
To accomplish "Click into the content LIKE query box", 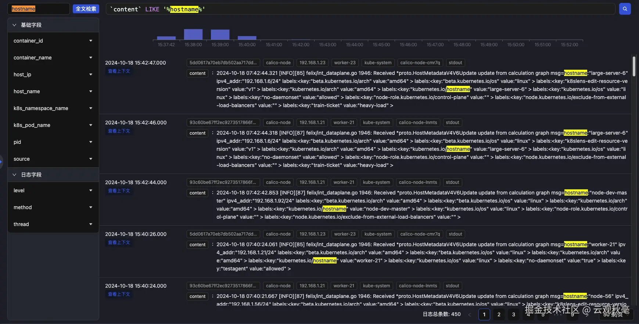I will [x=360, y=9].
